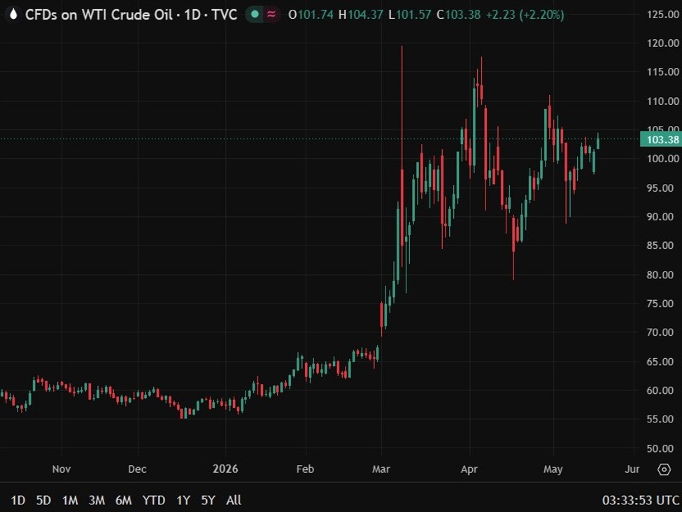
Task: Switch to the 1M time range
Action: pos(70,500)
